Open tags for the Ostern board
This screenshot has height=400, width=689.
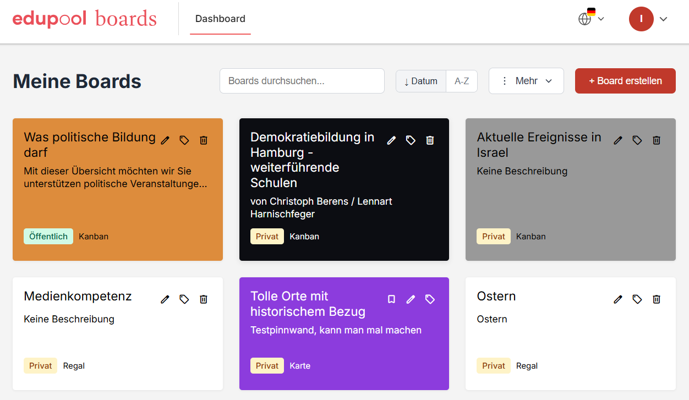pos(637,299)
